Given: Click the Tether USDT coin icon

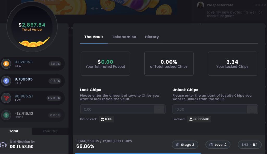Looking at the screenshot, I should tap(6, 115).
